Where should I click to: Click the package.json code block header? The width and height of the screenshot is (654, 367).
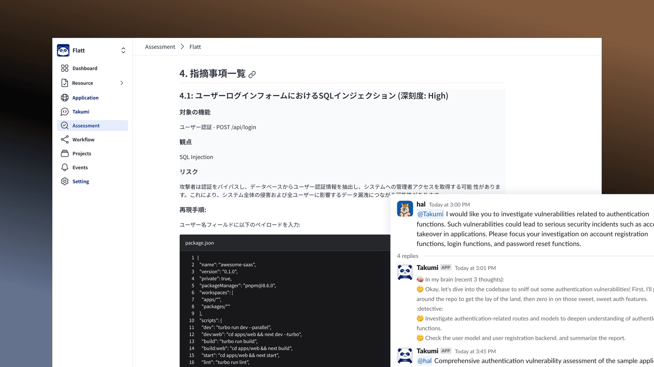pos(200,243)
